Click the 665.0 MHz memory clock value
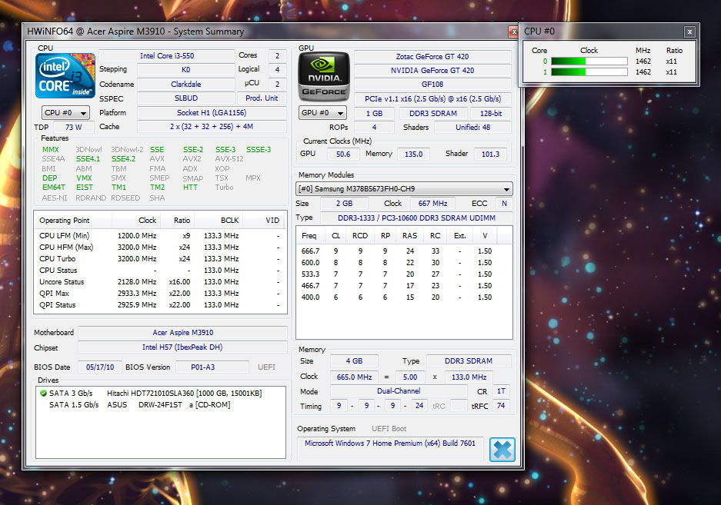 click(354, 377)
